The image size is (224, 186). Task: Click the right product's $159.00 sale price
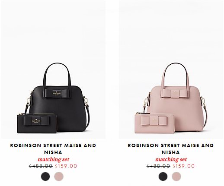tap(184, 166)
